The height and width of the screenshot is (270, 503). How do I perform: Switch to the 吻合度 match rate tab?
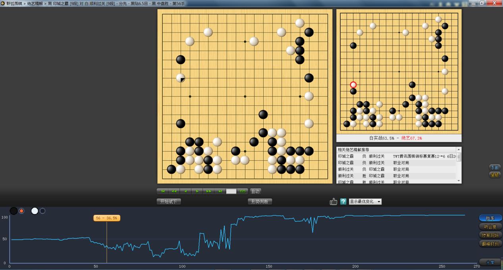click(x=490, y=227)
